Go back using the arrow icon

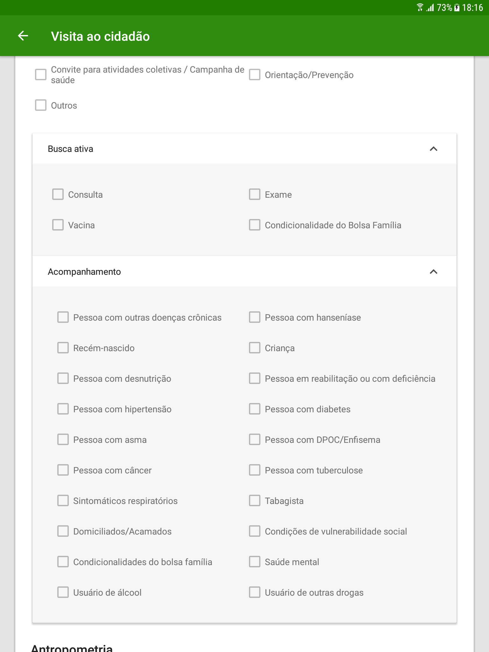[23, 36]
